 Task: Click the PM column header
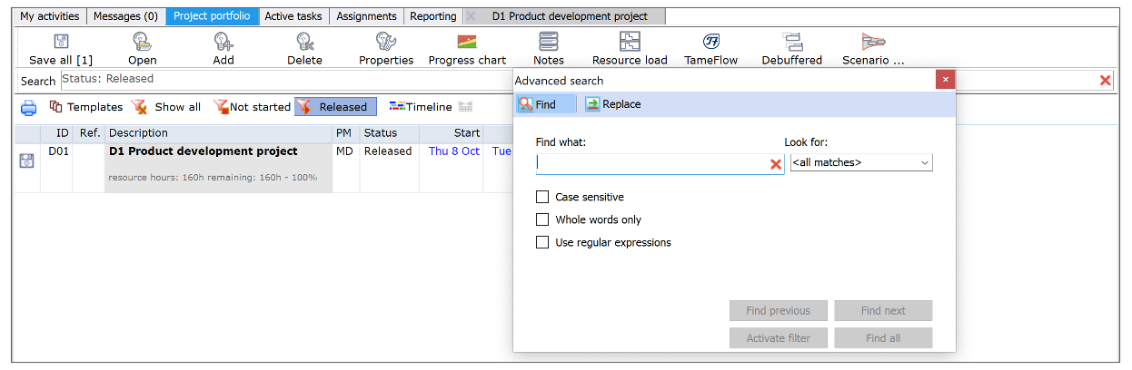pos(345,133)
